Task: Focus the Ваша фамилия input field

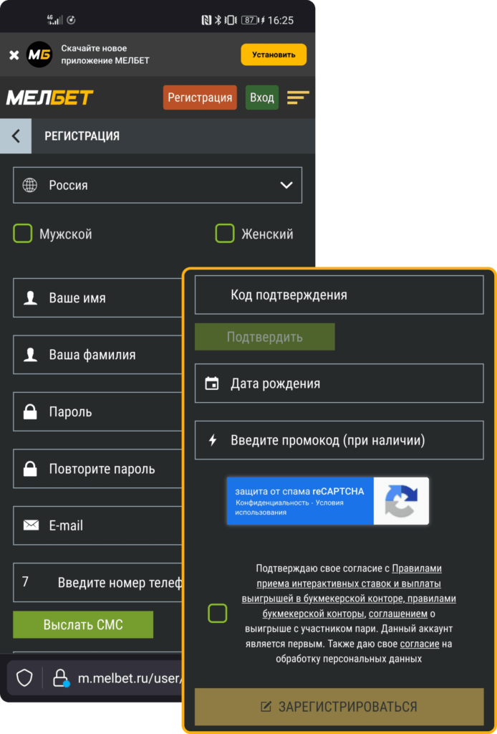Action: click(x=97, y=354)
